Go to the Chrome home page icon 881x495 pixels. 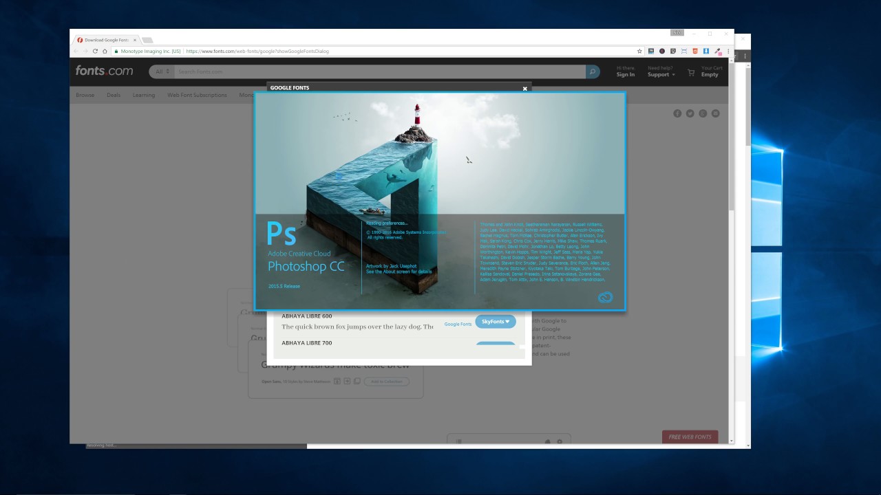[105, 51]
